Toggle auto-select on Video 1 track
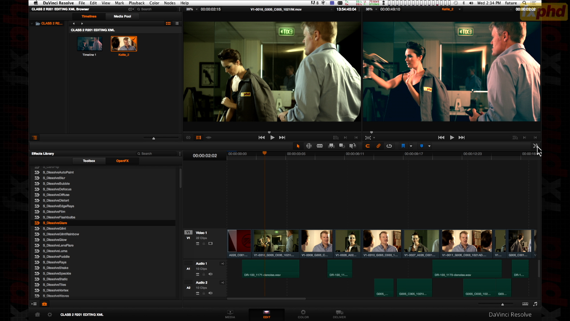 198,243
